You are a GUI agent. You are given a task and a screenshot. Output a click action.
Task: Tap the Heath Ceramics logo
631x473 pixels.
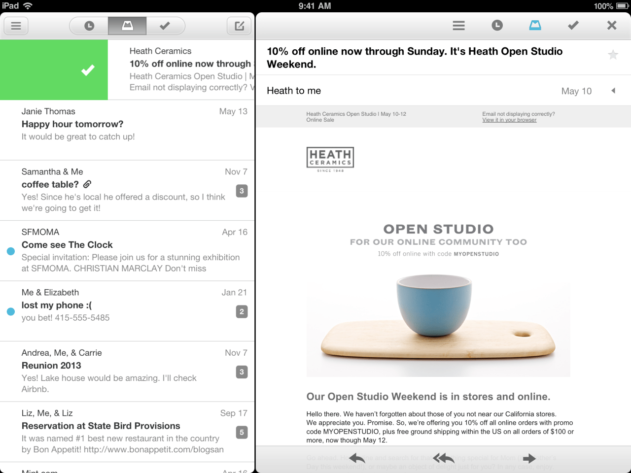[330, 159]
